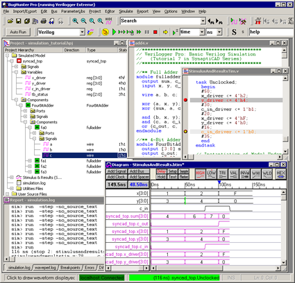Screen dimensions: 295x283
Task: Collapse the Variables tree node
Action: coord(16,72)
